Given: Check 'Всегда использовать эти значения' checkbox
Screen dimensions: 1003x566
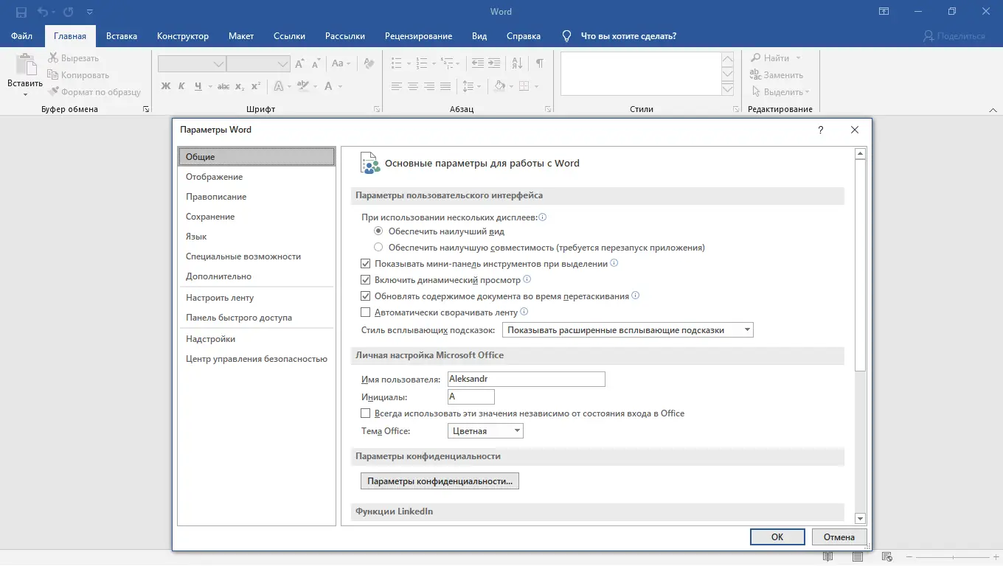Looking at the screenshot, I should click(x=365, y=413).
